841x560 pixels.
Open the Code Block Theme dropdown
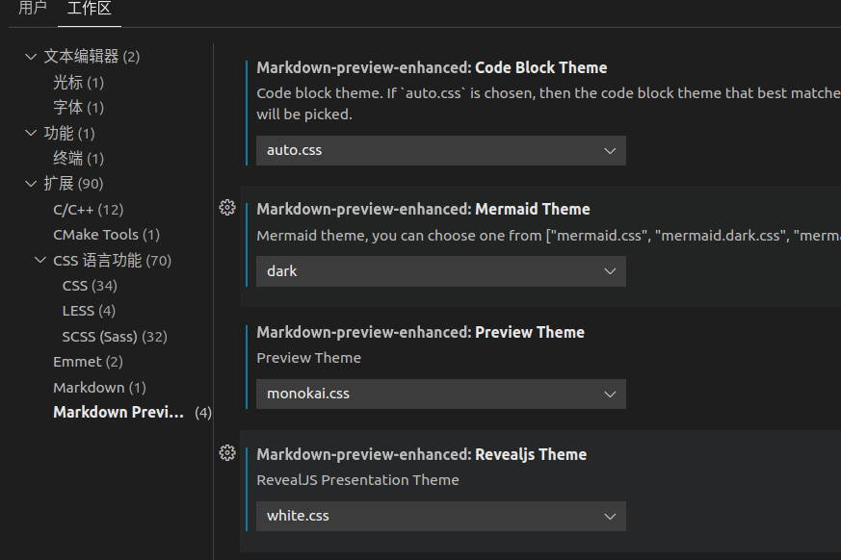click(440, 150)
